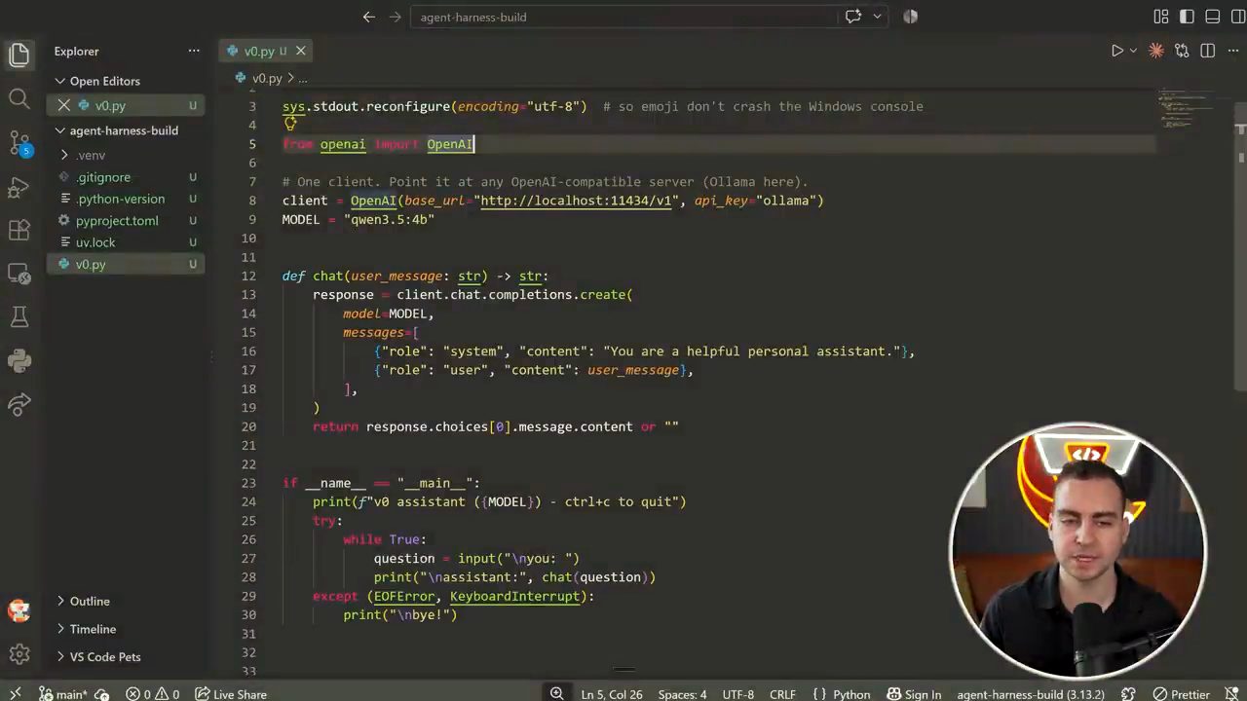The image size is (1247, 701).
Task: Open changes compare icon in editor toolbar
Action: click(1182, 51)
